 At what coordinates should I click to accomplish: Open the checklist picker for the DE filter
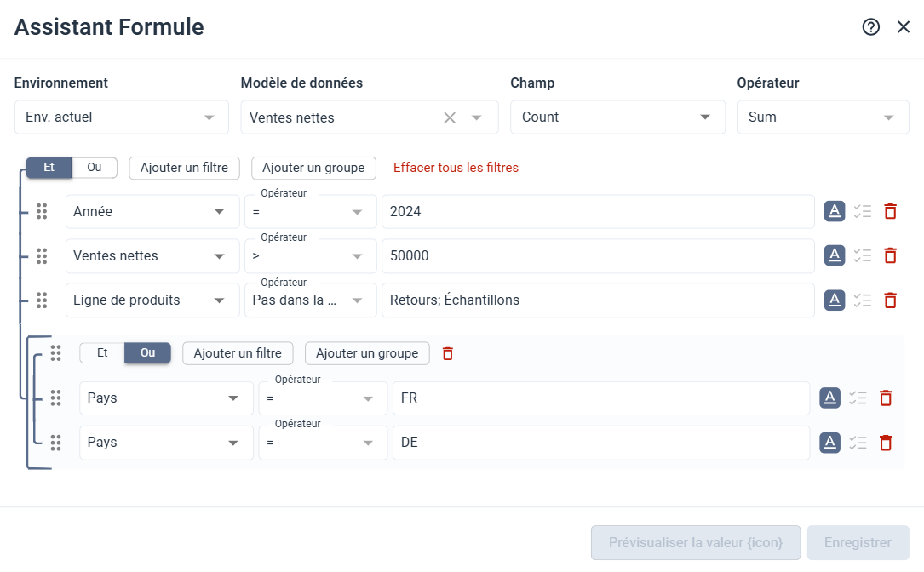tap(858, 443)
